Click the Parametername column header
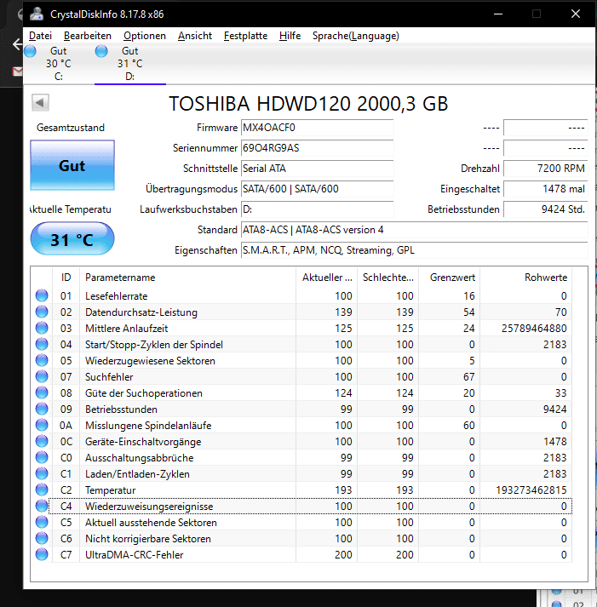Image resolution: width=597 pixels, height=607 pixels. [187, 278]
